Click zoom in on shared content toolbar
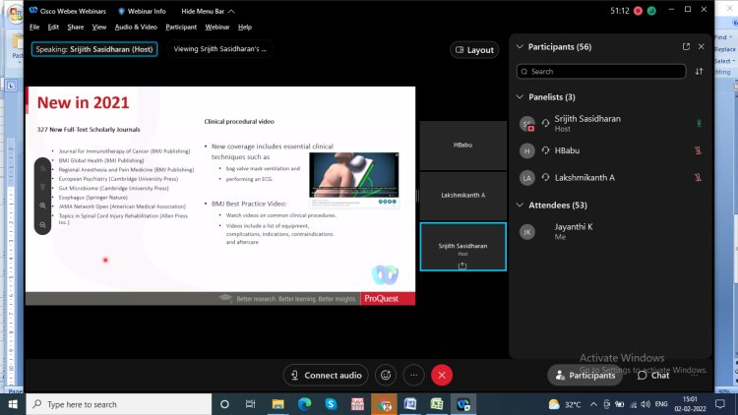 (43, 207)
